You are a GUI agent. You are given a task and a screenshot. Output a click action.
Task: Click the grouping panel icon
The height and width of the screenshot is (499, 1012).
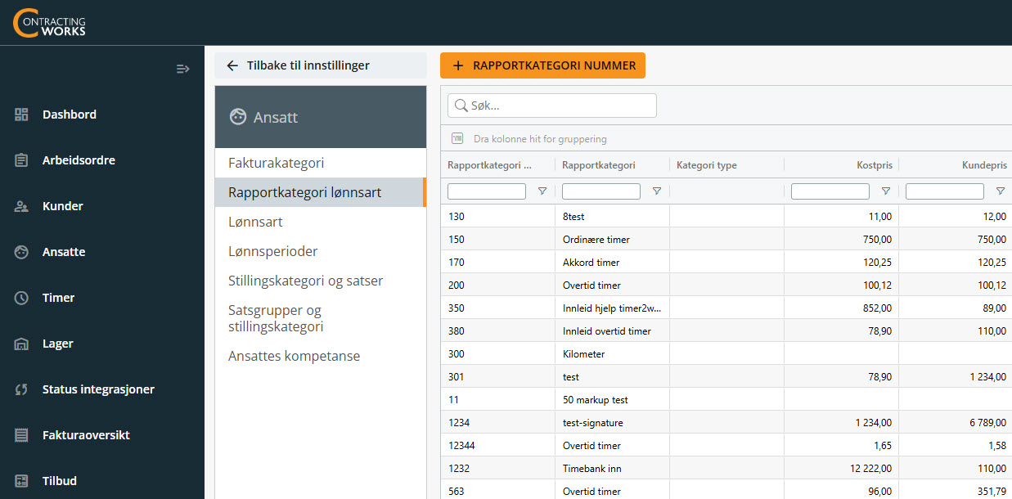click(x=458, y=139)
